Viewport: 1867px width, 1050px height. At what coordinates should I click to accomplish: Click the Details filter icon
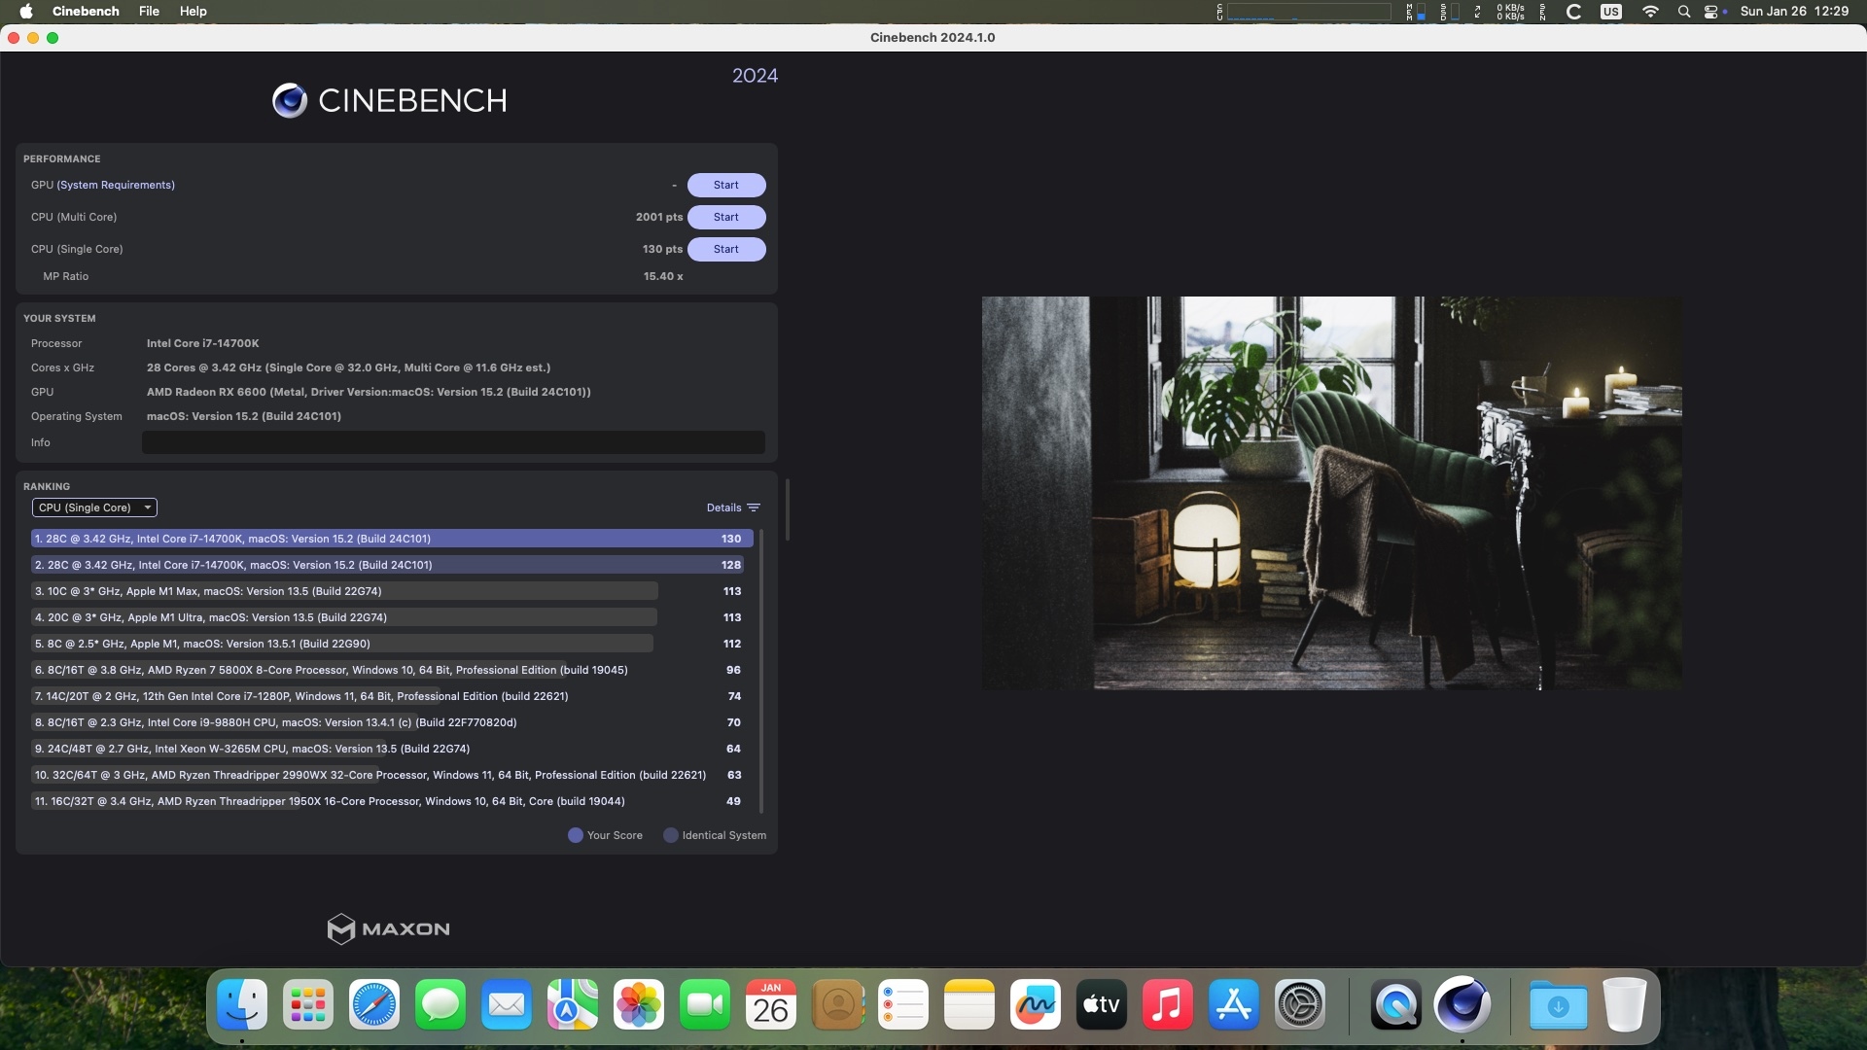tap(754, 507)
